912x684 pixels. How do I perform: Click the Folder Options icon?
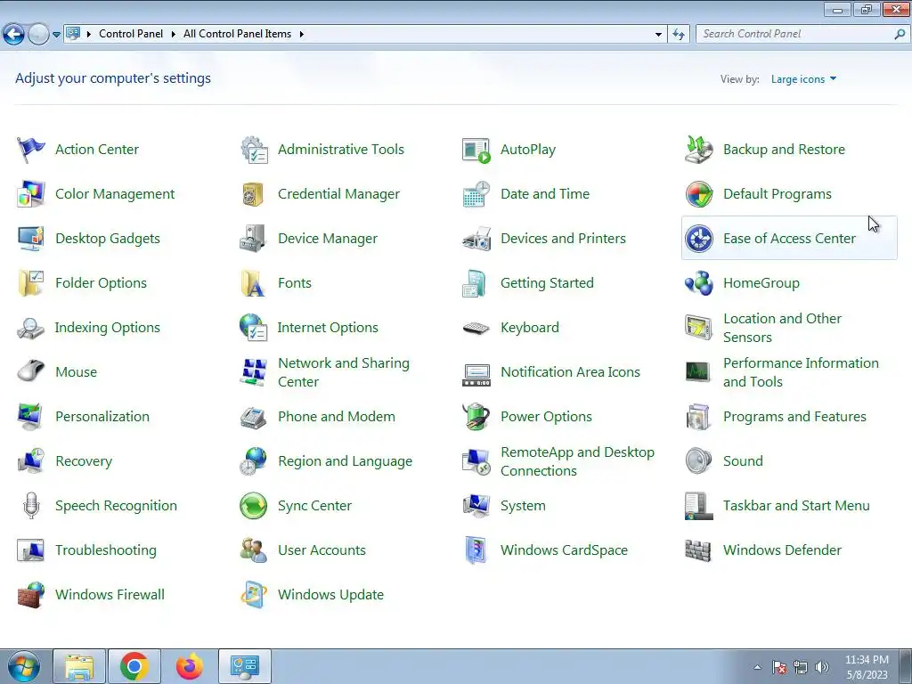click(x=30, y=283)
